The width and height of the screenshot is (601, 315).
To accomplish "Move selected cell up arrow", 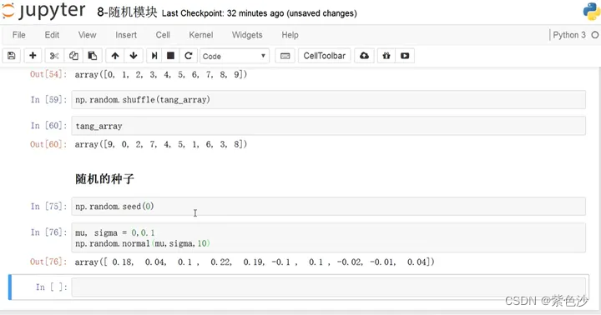I will 115,56.
